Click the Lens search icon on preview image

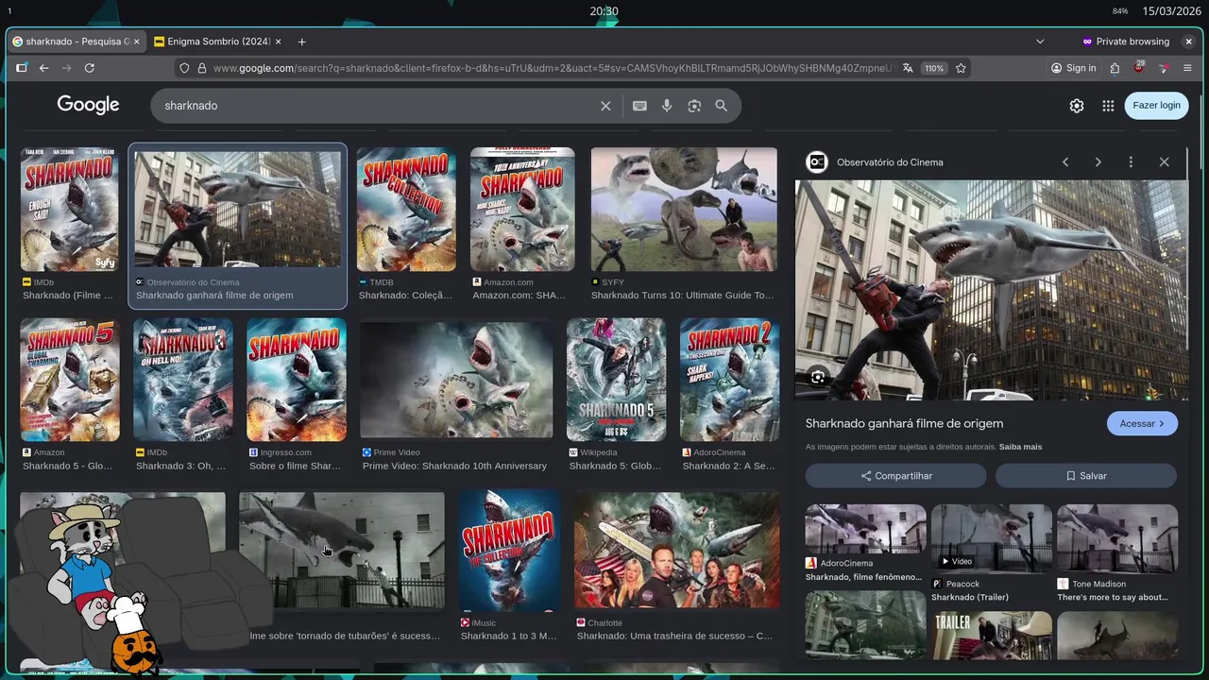coord(818,378)
